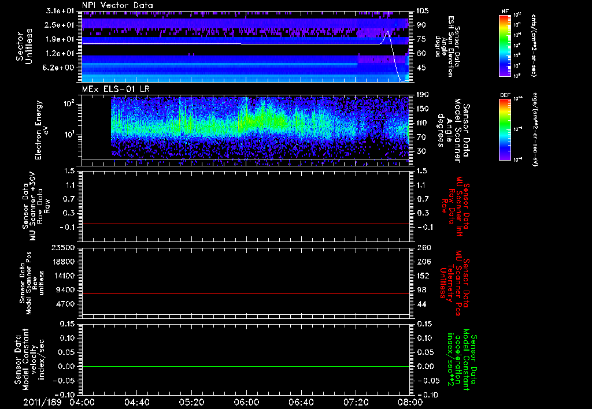Click the white sun elevation peak in the NPI panel
Screen dimensions: 592x409
coord(387,32)
